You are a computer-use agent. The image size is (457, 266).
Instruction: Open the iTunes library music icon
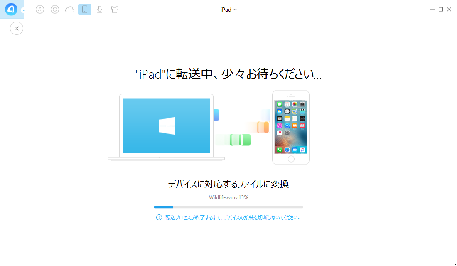pos(40,9)
